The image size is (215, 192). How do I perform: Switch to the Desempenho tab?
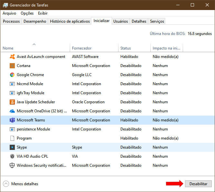(x=35, y=21)
